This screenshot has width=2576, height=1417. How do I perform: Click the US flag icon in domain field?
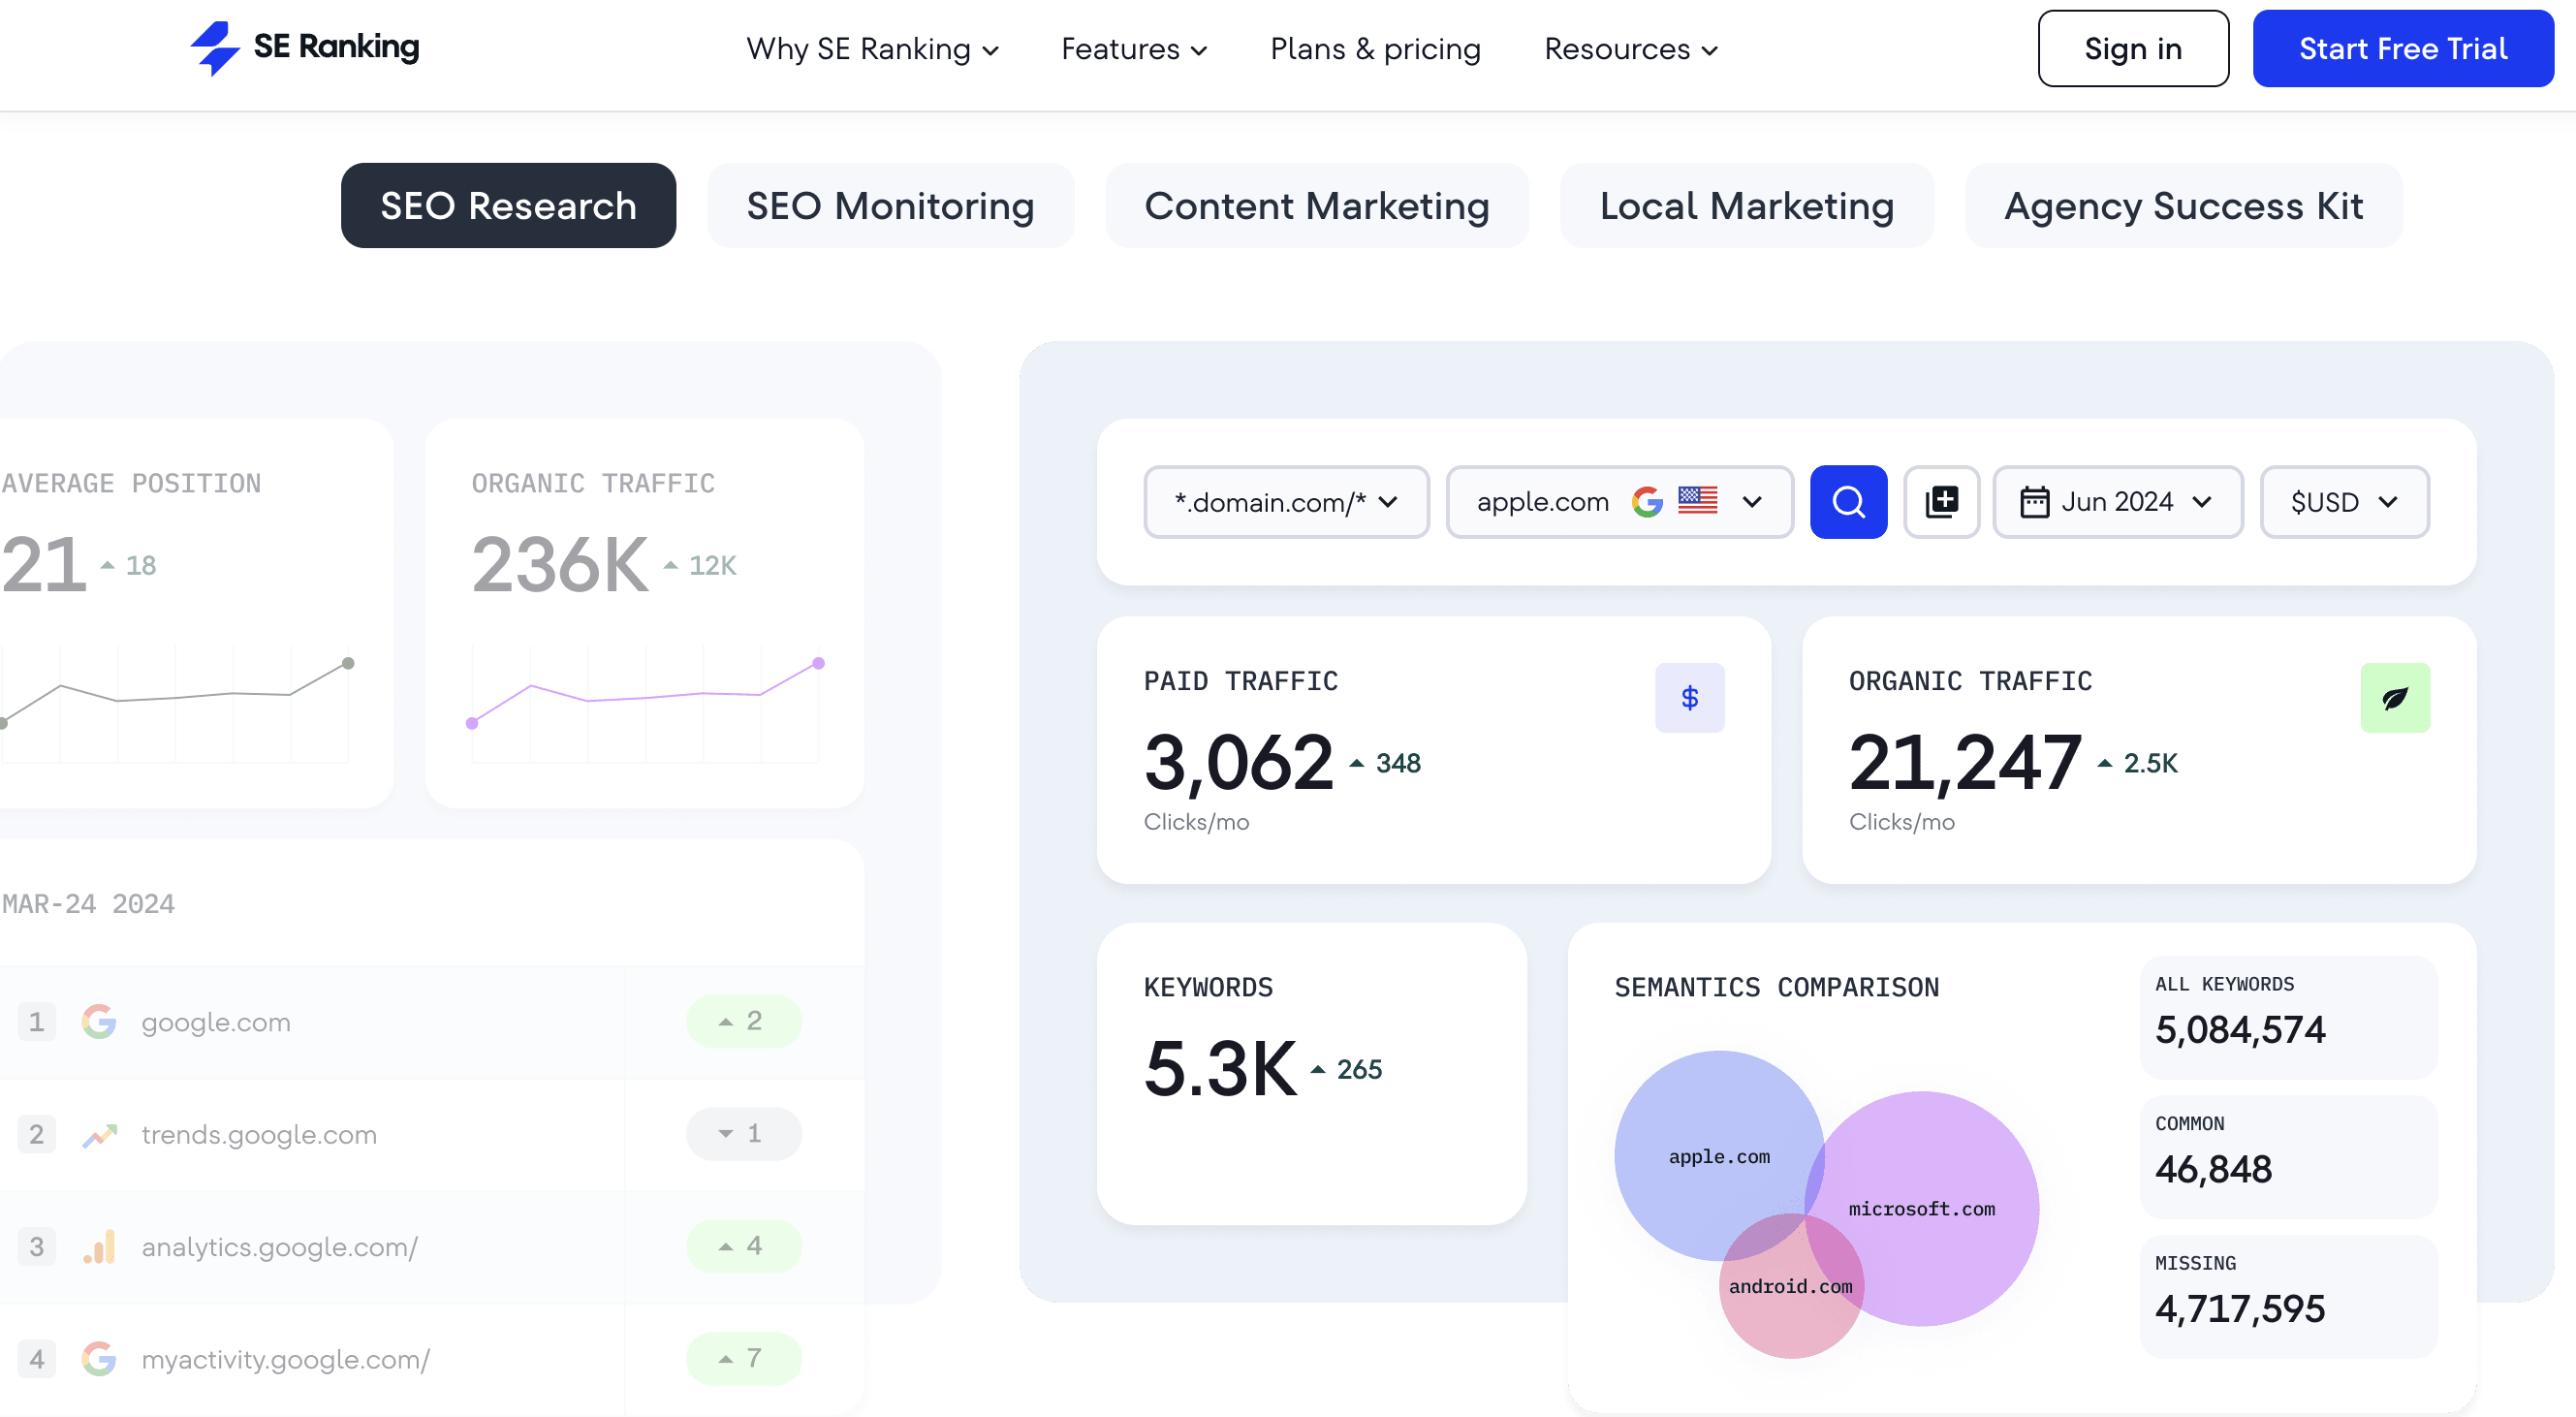pyautogui.click(x=1697, y=500)
